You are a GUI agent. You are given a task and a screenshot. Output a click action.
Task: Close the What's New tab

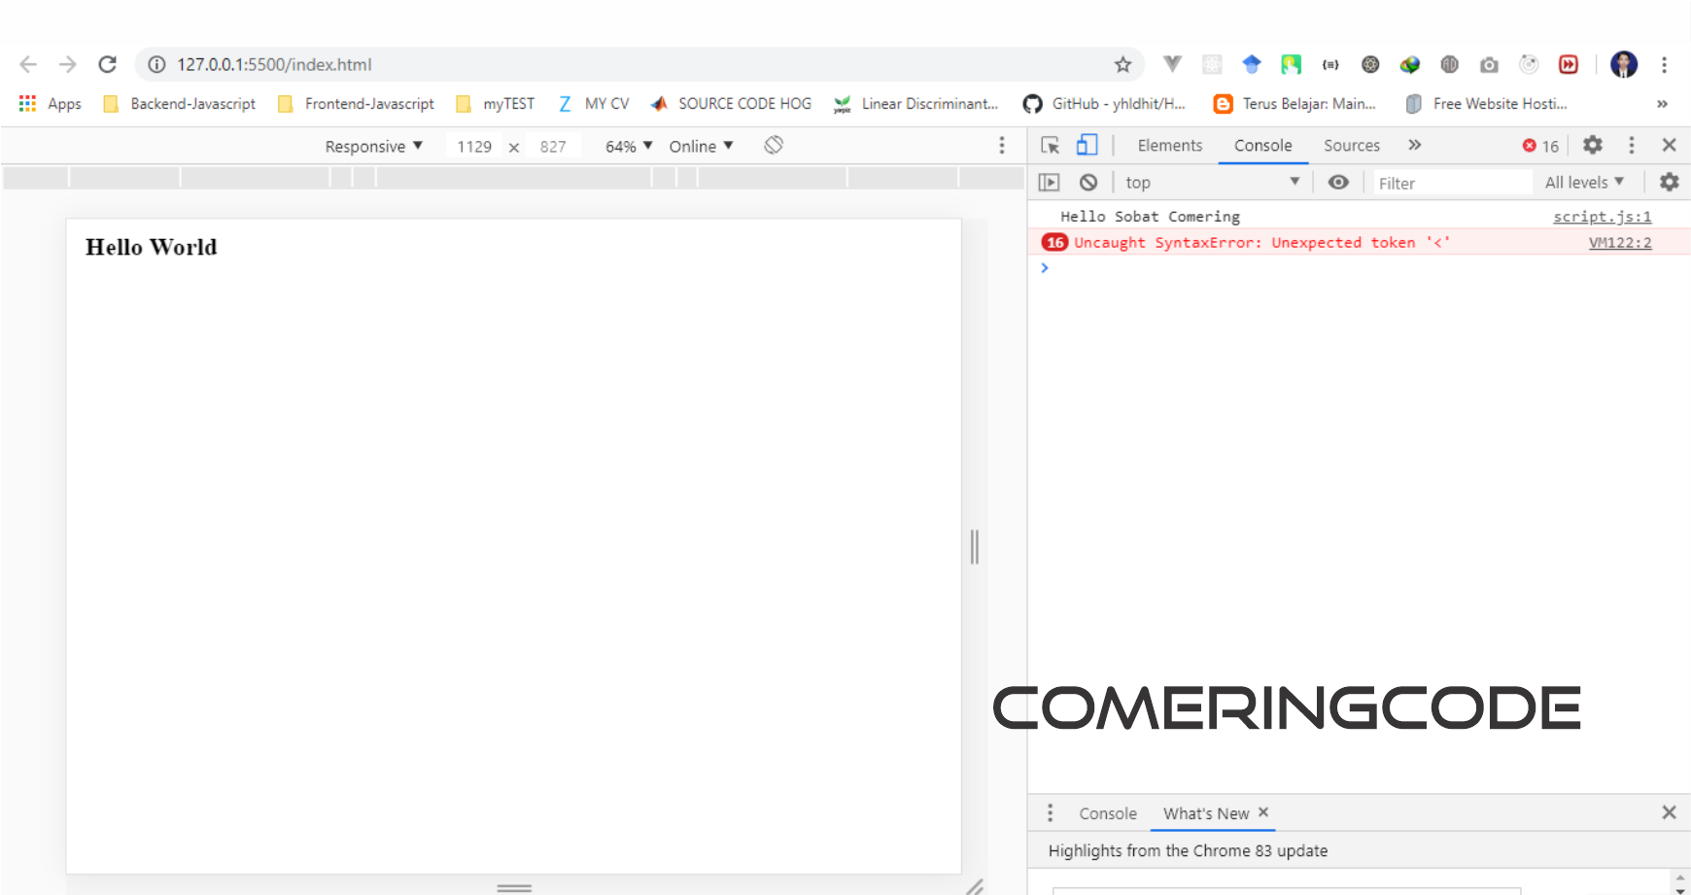click(x=1263, y=812)
